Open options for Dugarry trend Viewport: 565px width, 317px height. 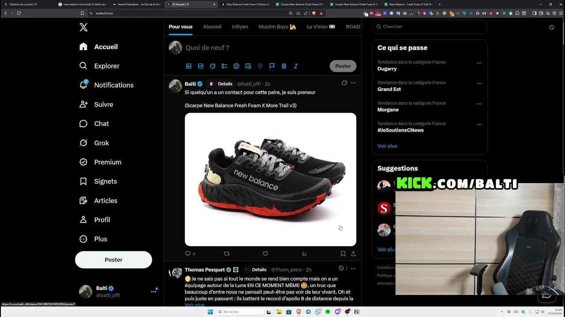coord(479,63)
